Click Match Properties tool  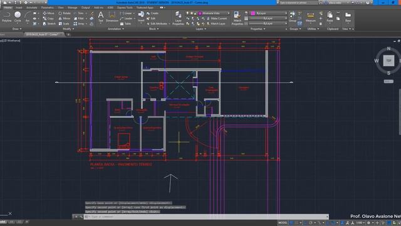237,18
